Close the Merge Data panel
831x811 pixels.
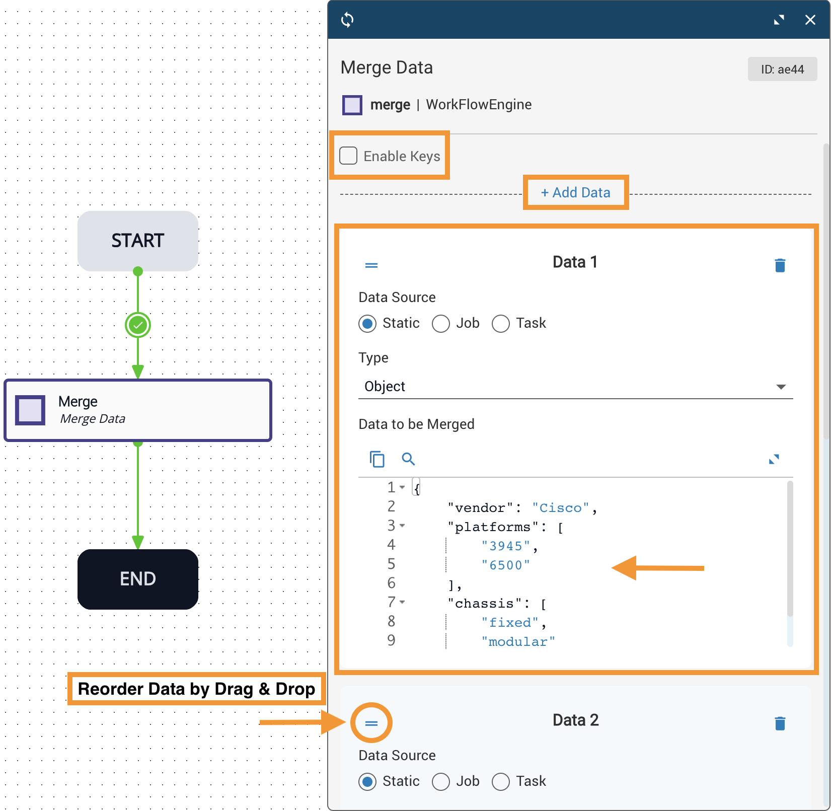810,20
